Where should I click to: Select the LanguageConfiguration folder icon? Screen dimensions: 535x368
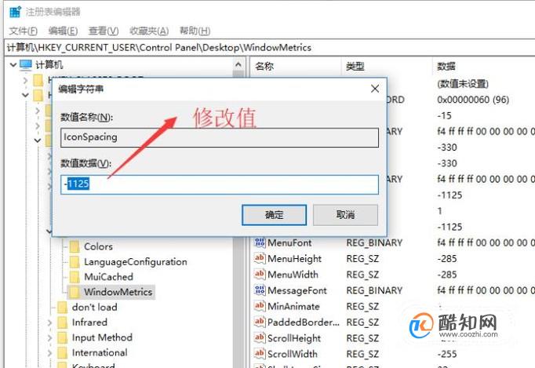pos(75,262)
